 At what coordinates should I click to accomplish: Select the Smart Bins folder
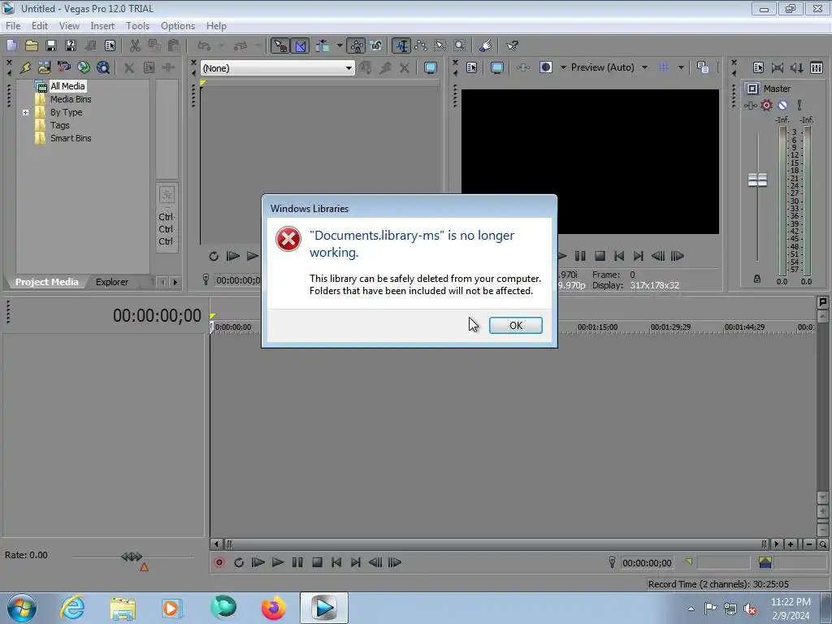tap(71, 138)
